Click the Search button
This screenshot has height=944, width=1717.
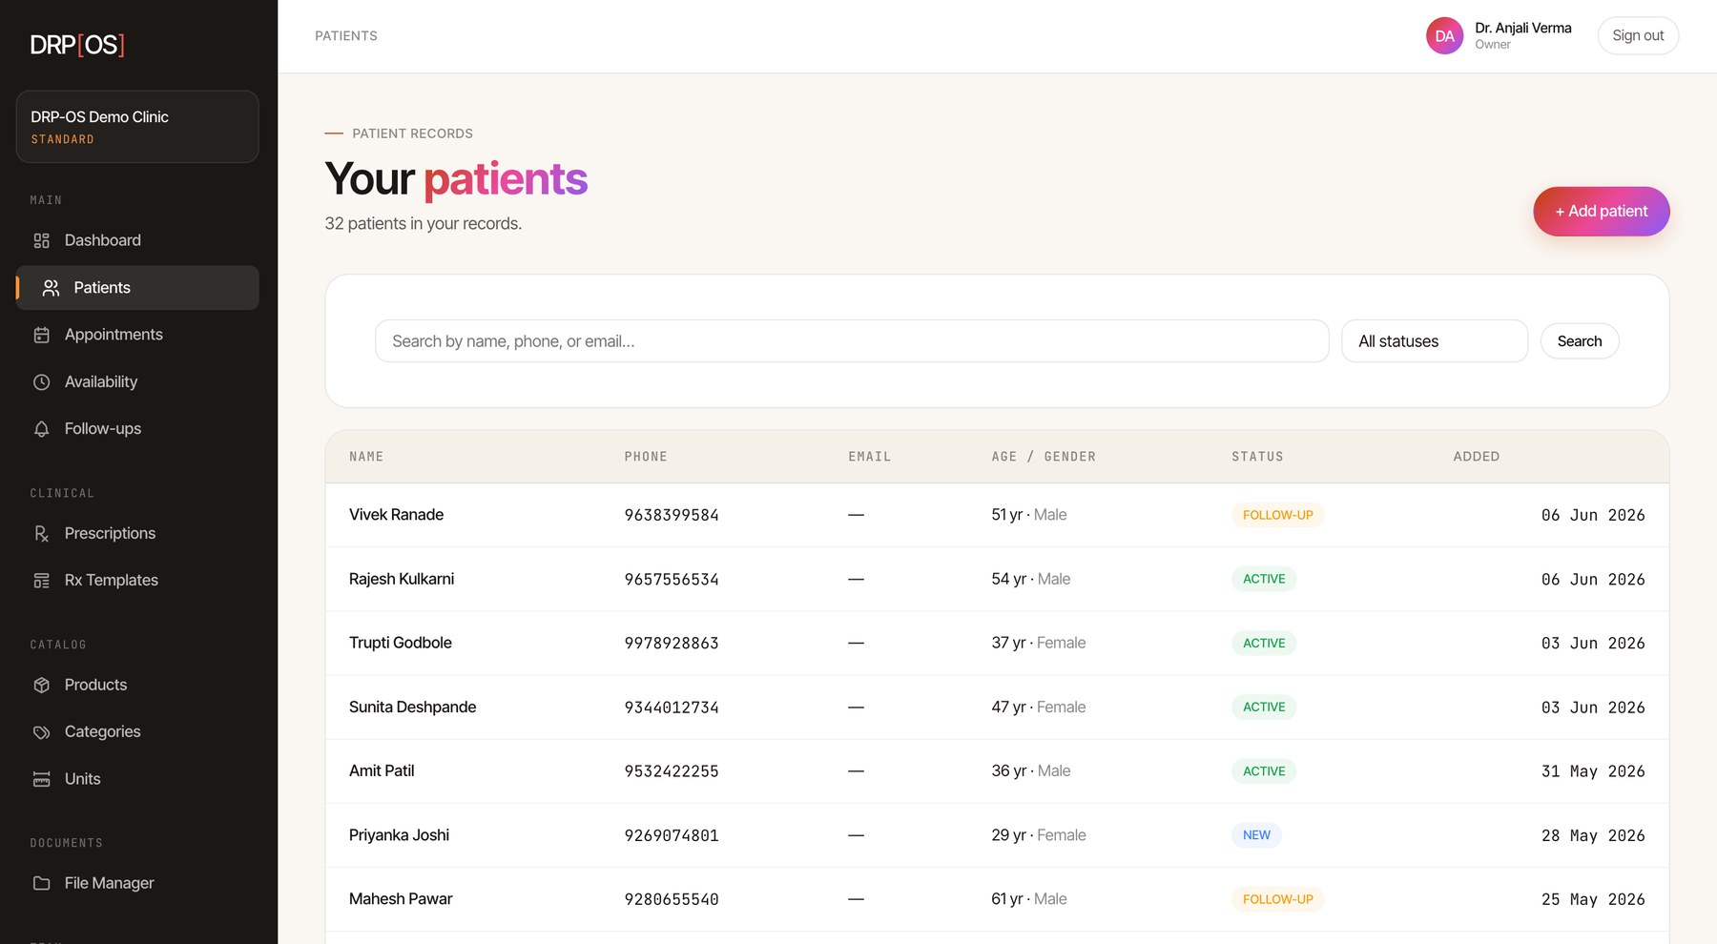(1580, 341)
